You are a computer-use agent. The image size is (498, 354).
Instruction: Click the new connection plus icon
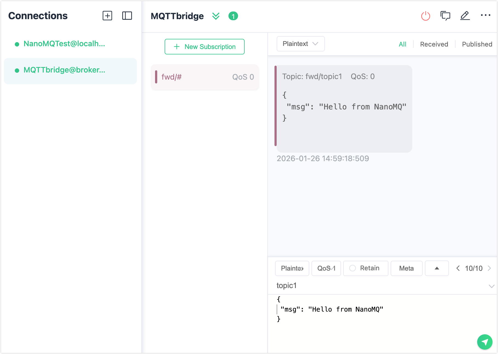[107, 16]
